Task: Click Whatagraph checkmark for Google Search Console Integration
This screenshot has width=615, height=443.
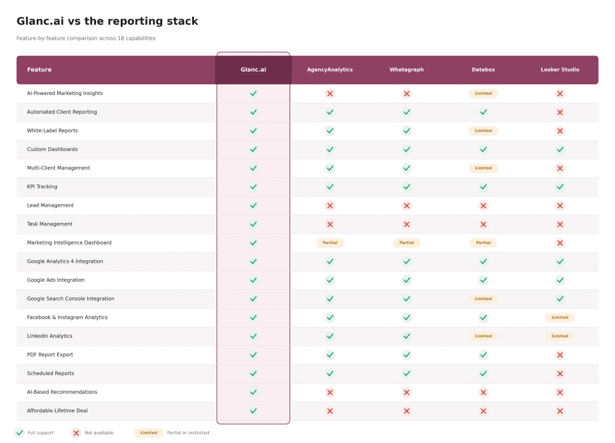Action: click(x=407, y=299)
